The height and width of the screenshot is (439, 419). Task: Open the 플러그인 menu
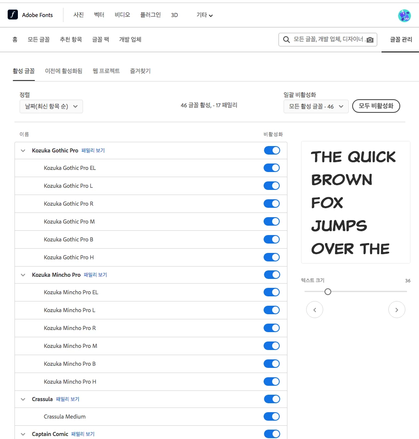point(150,15)
